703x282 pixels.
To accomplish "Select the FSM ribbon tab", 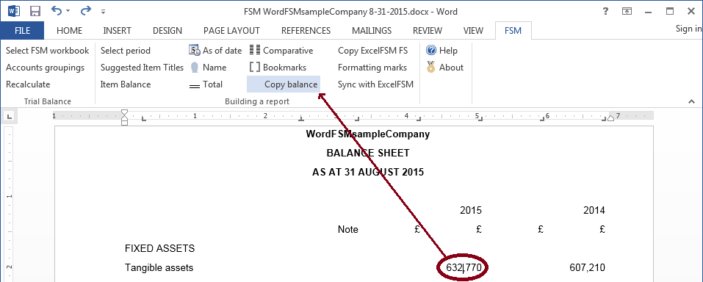I will click(x=513, y=31).
